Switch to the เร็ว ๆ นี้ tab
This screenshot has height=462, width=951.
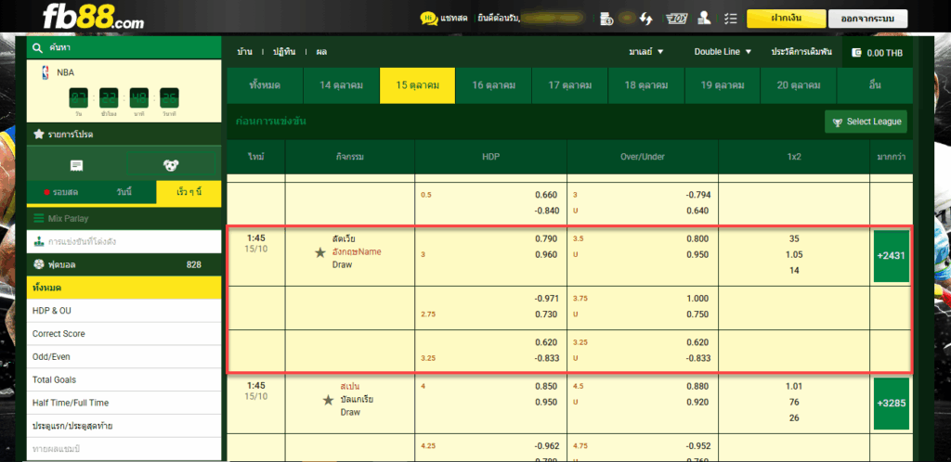click(189, 193)
